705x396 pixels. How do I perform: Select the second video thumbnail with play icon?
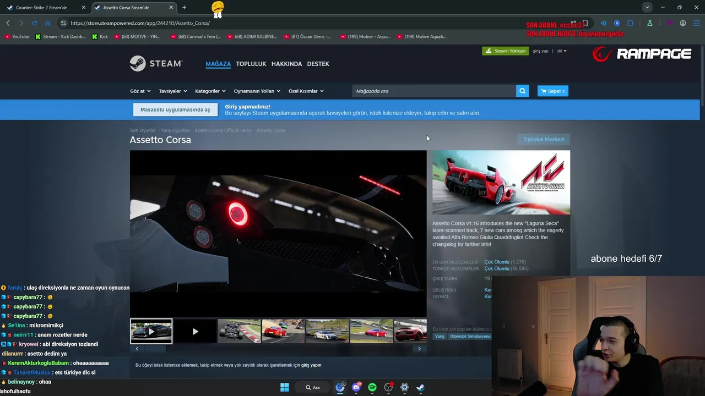click(195, 331)
